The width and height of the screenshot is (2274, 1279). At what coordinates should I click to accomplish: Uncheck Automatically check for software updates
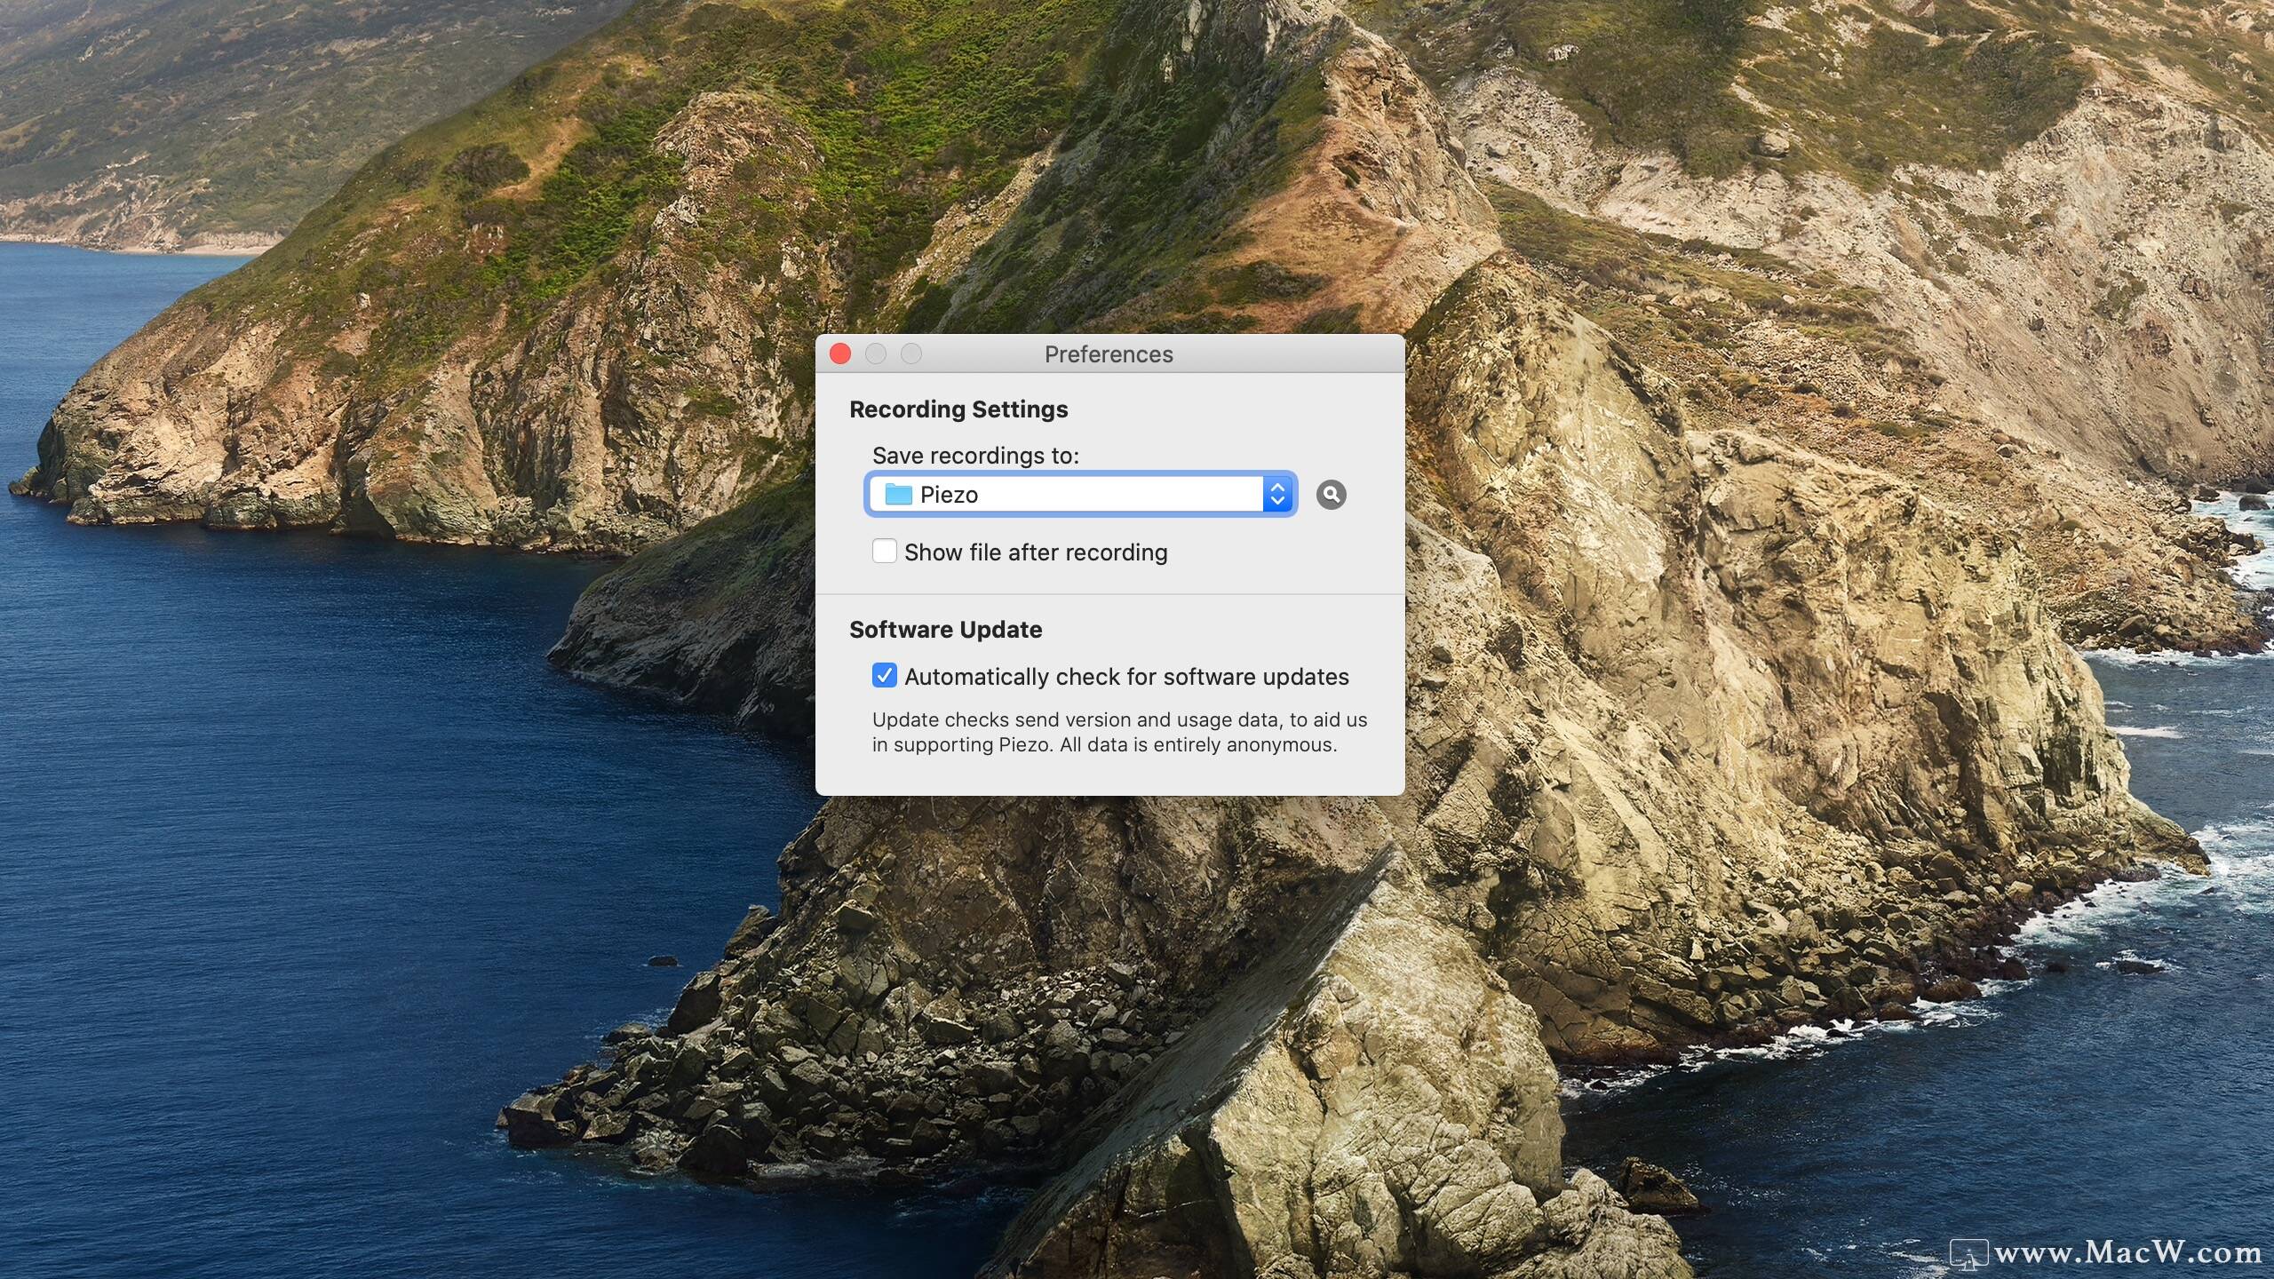pyautogui.click(x=884, y=676)
